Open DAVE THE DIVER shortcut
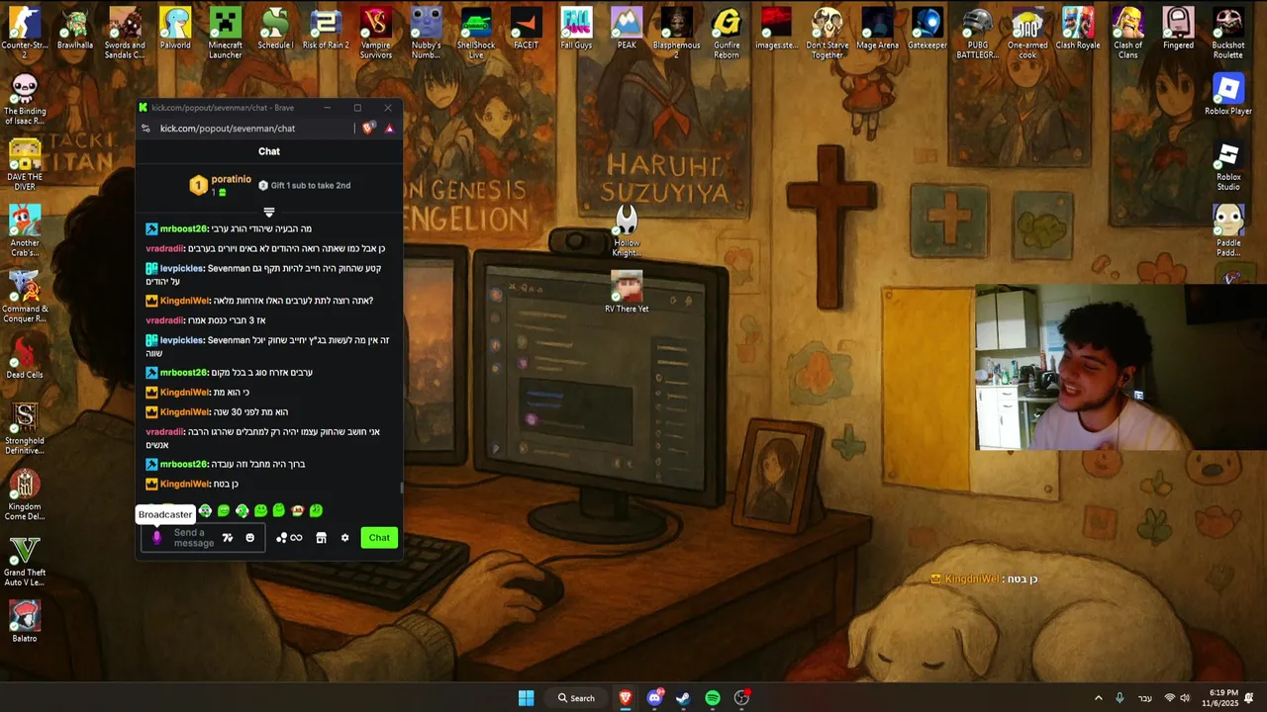1267x712 pixels. tap(25, 164)
